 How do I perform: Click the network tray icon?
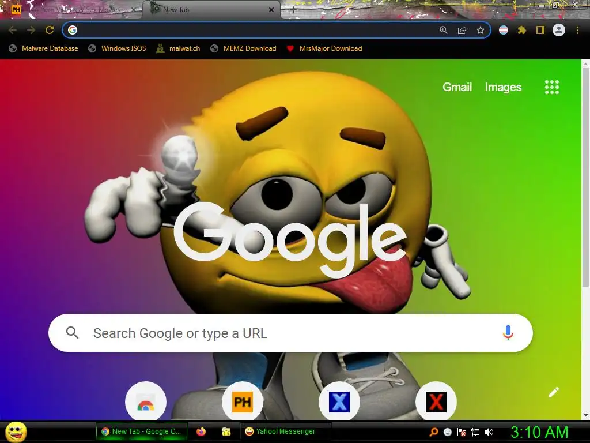(475, 432)
